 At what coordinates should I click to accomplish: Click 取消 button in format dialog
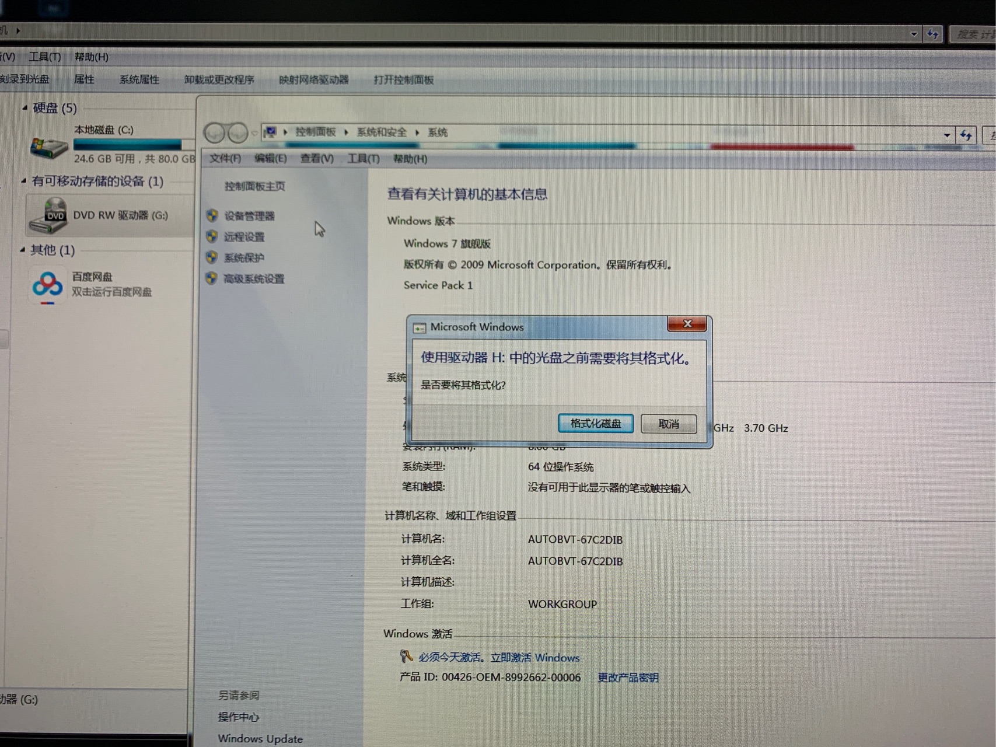669,424
